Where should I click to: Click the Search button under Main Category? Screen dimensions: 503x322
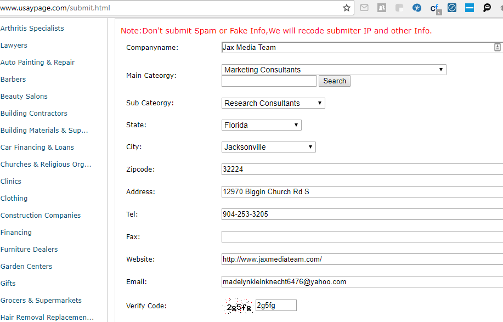[x=334, y=81]
